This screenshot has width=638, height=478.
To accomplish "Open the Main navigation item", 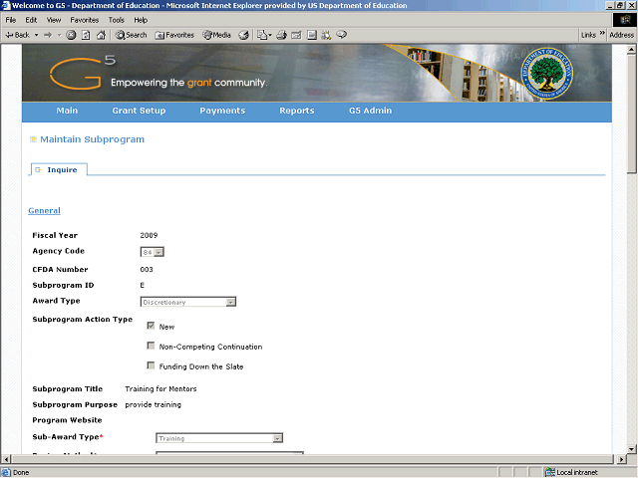I will pos(67,111).
